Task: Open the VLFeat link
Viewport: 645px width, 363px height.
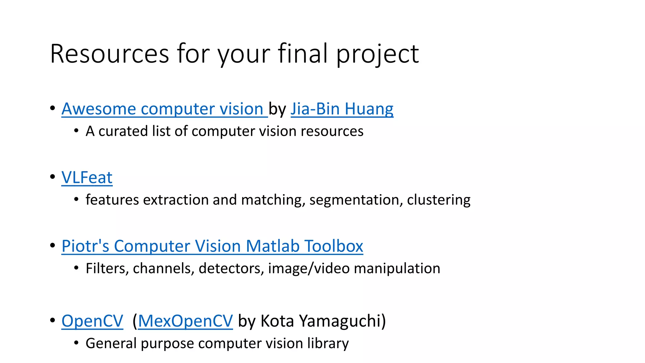Action: point(87,177)
